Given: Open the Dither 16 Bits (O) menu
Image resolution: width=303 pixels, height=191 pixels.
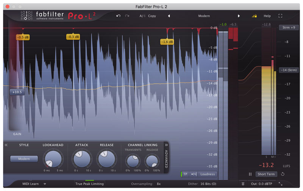Looking at the screenshot, I should click(208, 184).
